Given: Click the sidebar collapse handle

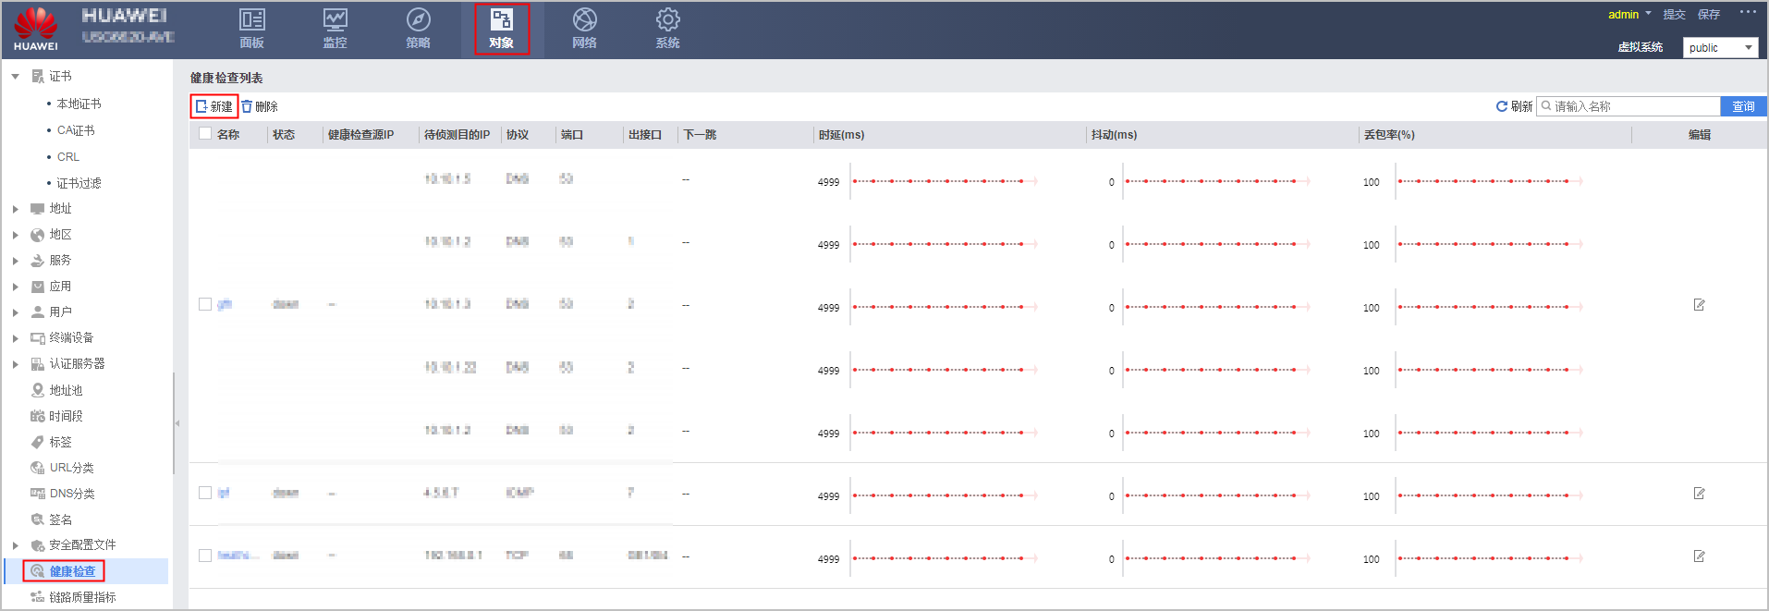Looking at the screenshot, I should coord(177,423).
